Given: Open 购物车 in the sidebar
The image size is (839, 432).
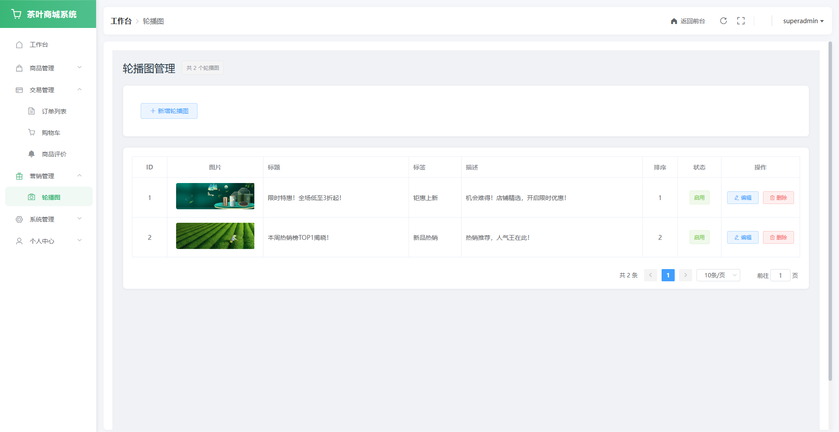Looking at the screenshot, I should coord(51,133).
